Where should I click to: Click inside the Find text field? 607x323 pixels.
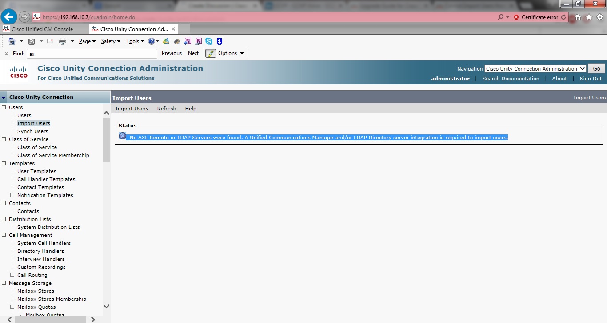point(92,54)
